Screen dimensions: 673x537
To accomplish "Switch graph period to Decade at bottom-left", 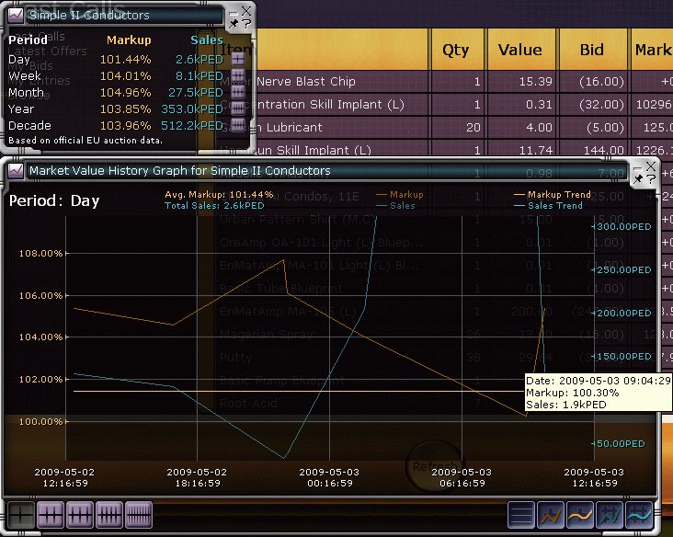I will pos(138,515).
